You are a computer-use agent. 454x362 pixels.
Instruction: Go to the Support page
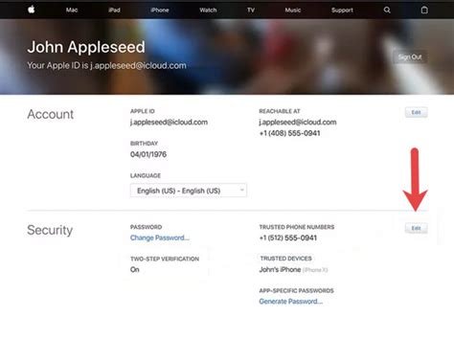coord(342,10)
